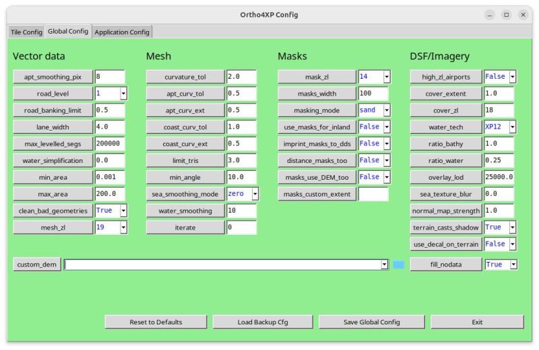Viewport: 539px width, 350px height.
Task: Expand the masks_use_DEM_too dropdown
Action: [387, 177]
